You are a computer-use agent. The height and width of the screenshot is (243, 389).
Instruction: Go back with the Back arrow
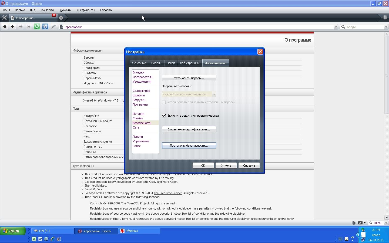pyautogui.click(x=13, y=26)
